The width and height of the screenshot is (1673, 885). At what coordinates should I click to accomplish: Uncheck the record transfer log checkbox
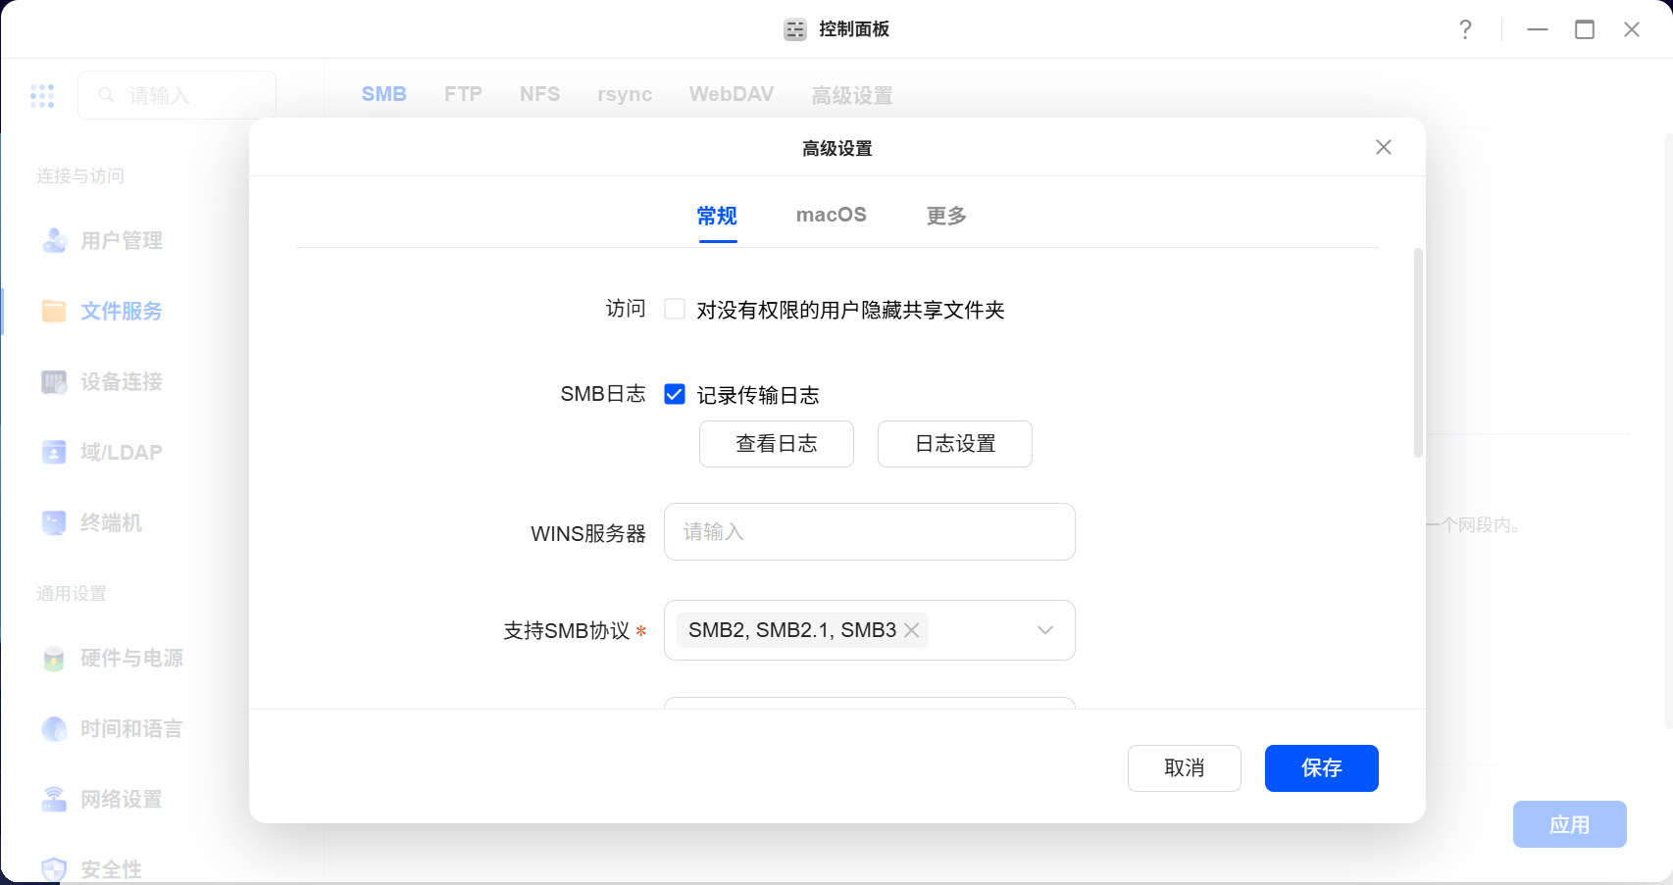click(675, 394)
